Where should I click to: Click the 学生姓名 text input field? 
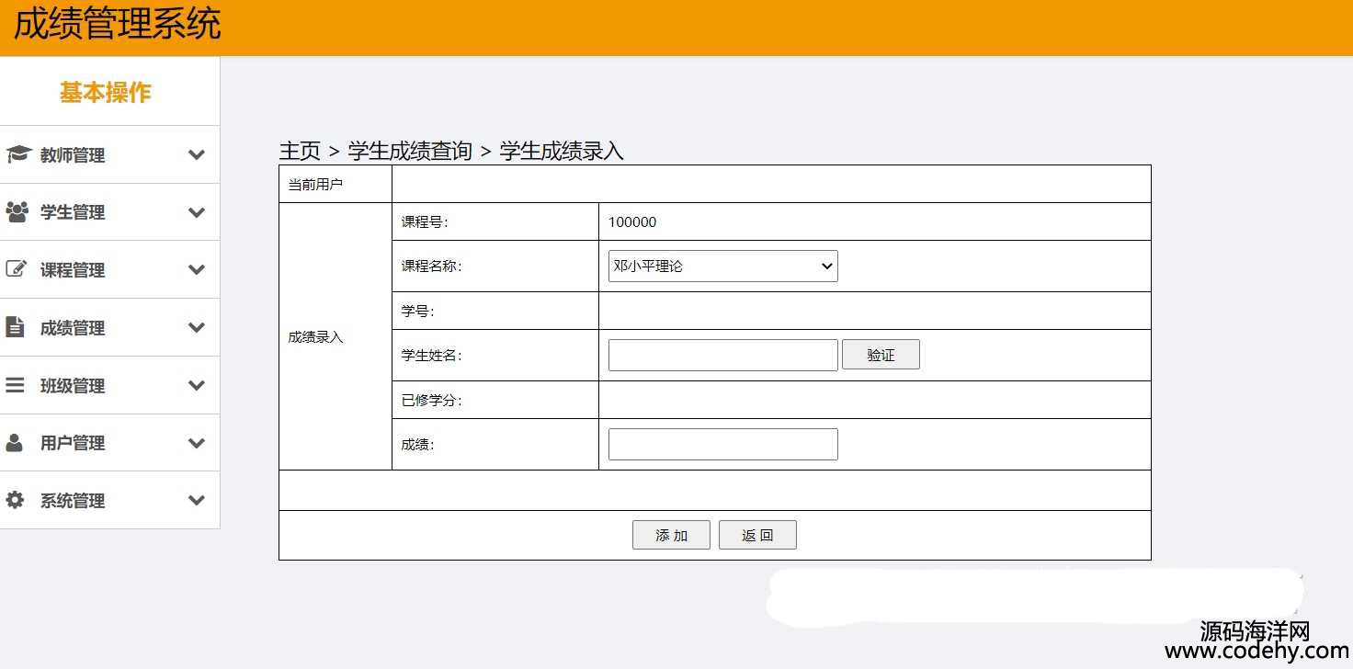[722, 356]
